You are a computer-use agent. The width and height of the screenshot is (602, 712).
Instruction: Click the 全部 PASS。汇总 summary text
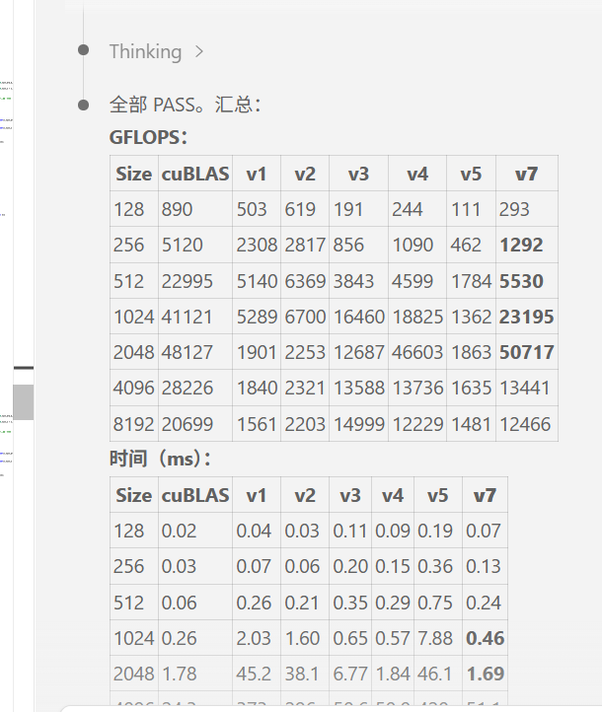pos(185,105)
